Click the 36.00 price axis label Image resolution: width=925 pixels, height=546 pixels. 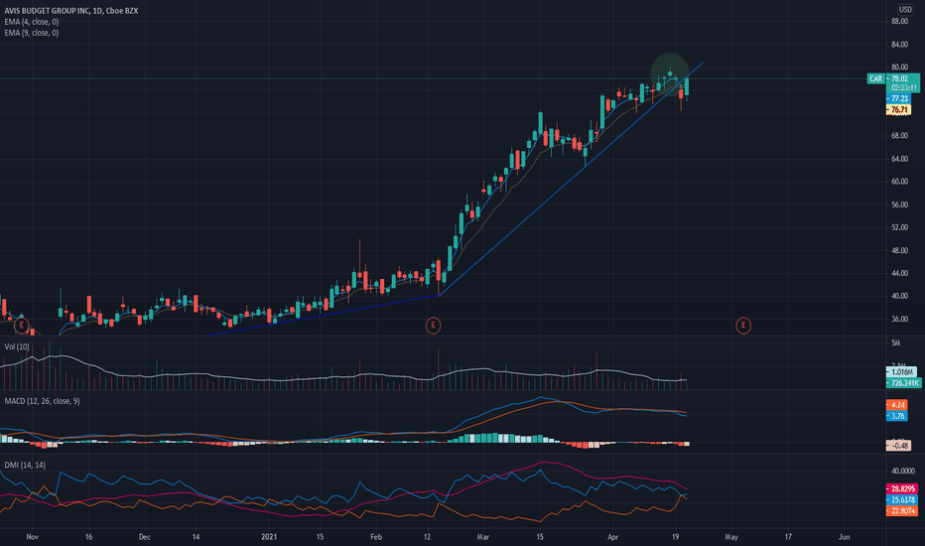coord(899,319)
